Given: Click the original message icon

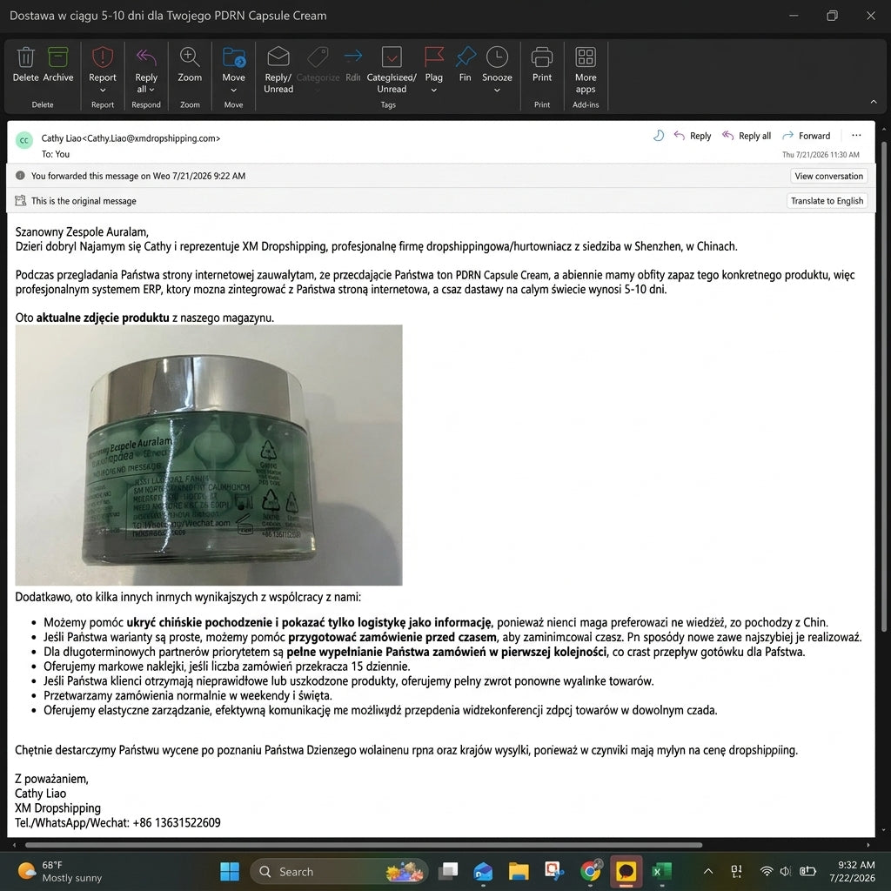Looking at the screenshot, I should (x=21, y=201).
